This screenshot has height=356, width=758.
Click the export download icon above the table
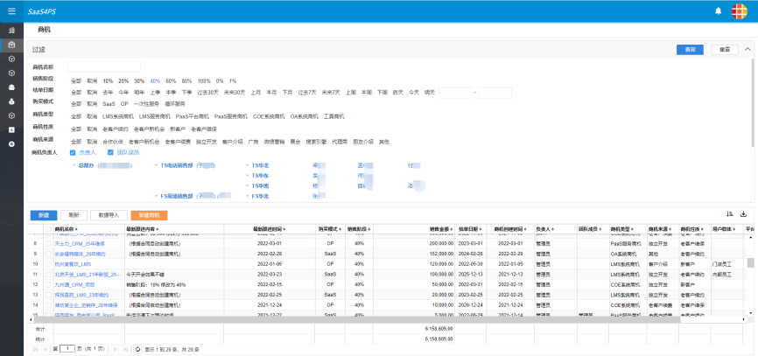pos(743,214)
